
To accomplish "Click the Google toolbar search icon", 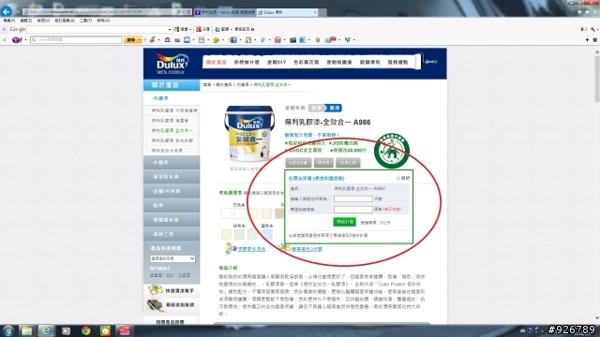I will tap(176, 29).
